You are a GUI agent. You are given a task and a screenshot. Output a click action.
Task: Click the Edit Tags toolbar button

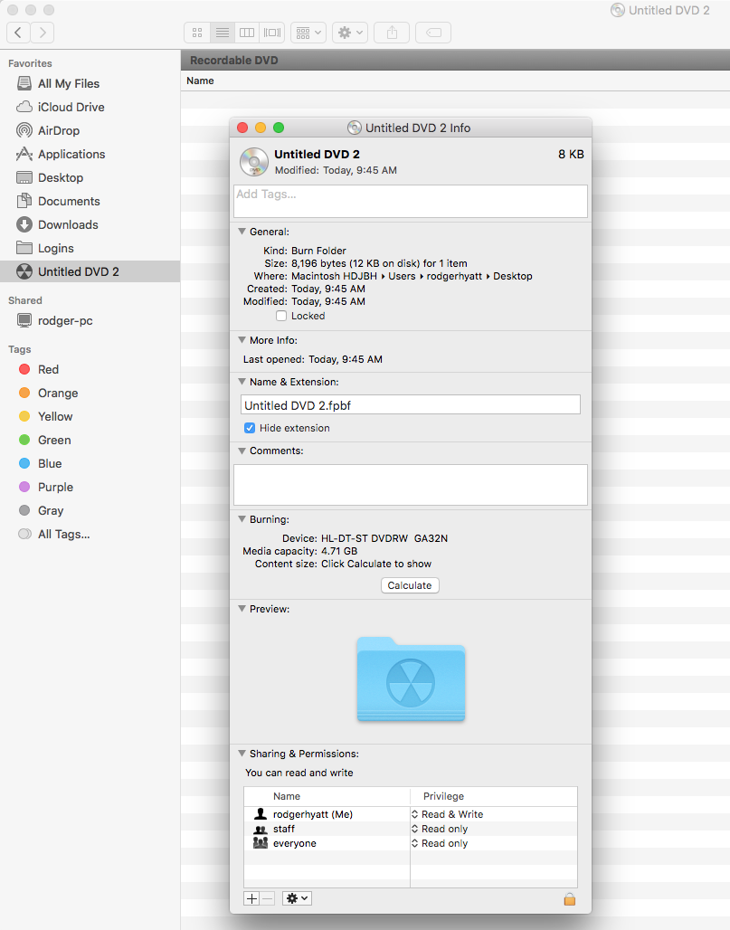(433, 33)
